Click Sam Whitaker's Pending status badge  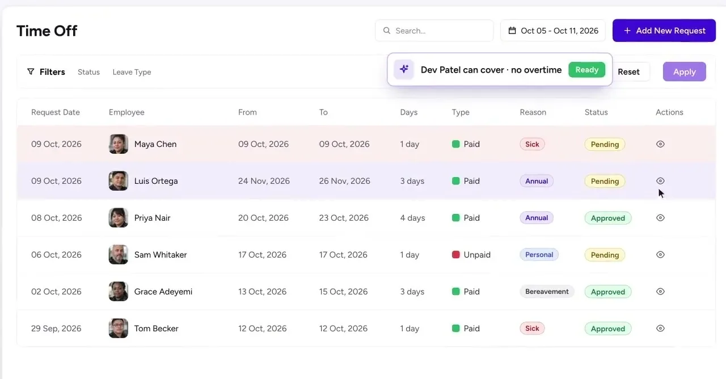pyautogui.click(x=605, y=255)
